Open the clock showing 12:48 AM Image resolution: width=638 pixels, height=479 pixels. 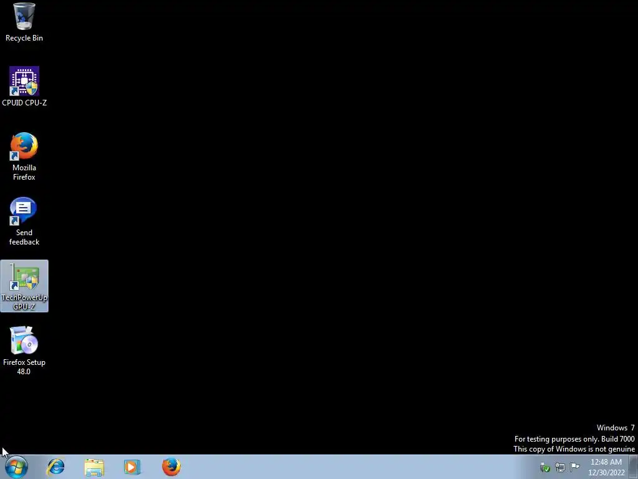pyautogui.click(x=606, y=467)
